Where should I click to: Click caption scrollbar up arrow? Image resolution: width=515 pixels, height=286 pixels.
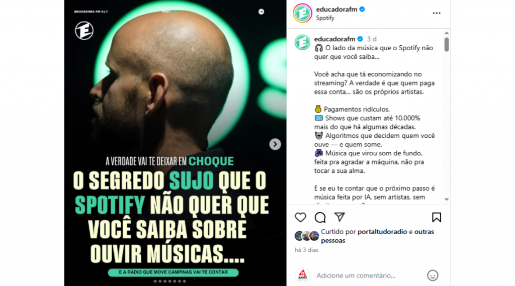447,33
